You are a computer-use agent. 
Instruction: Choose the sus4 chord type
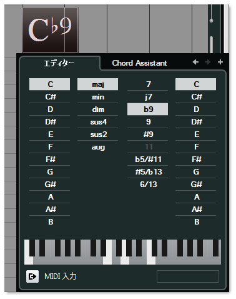click(x=97, y=122)
